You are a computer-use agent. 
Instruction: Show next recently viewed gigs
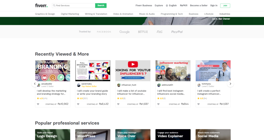coord(230,84)
